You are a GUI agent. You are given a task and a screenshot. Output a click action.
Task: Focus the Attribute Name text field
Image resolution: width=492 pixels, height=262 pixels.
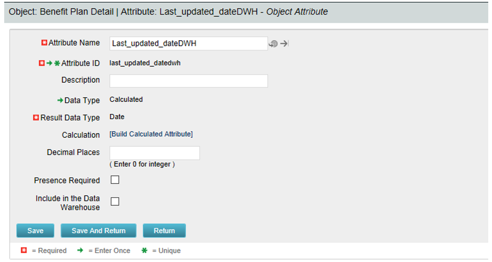(x=189, y=43)
